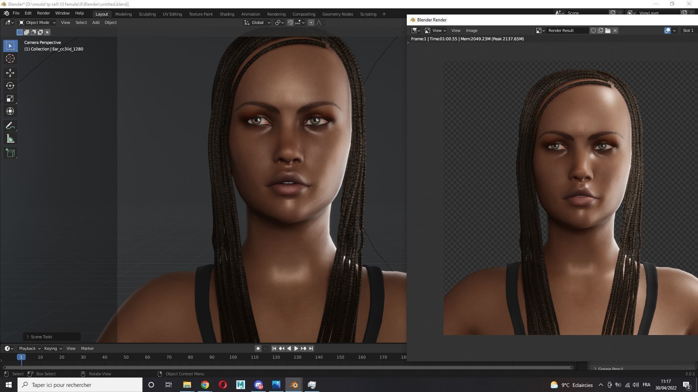This screenshot has width=698, height=392.
Task: Toggle fake user shield for Render Result
Action: 593,30
